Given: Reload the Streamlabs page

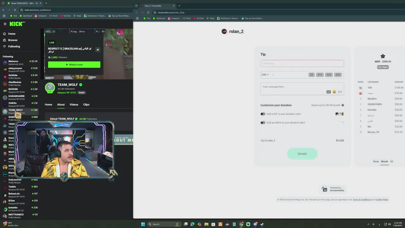Looking at the screenshot, I should [148, 12].
